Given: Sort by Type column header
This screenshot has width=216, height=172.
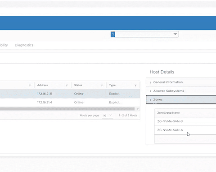Looking at the screenshot, I should [112, 85].
